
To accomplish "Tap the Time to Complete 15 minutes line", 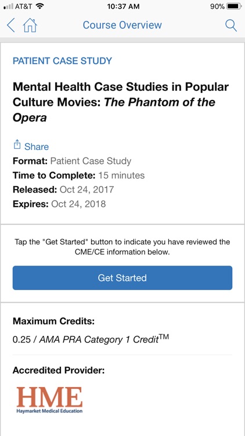I will (x=78, y=176).
